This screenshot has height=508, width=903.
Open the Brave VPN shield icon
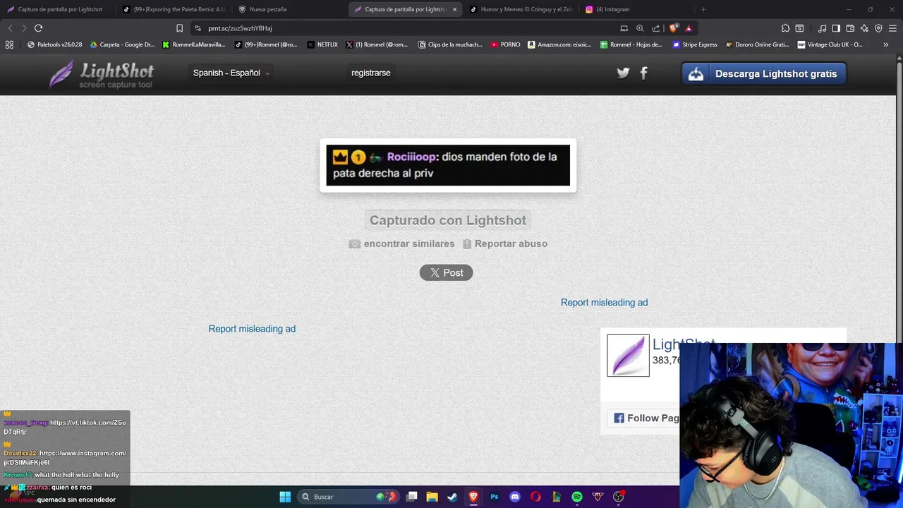click(878, 28)
